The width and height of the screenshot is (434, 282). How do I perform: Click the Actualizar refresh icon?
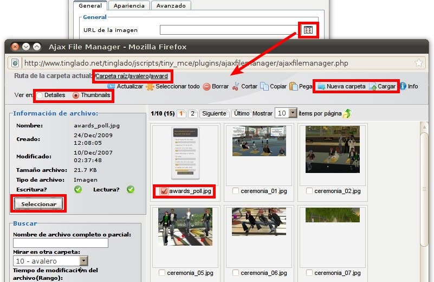[111, 86]
